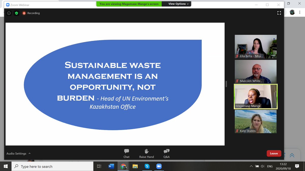Open Word from the taskbar
This screenshot has width=305, height=171.
tap(111, 166)
